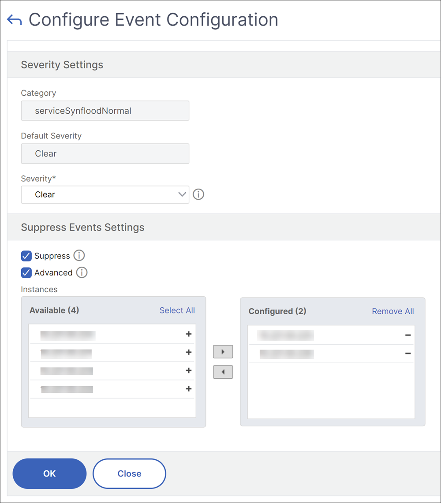
Task: Click Select All in Available list
Action: click(x=177, y=310)
